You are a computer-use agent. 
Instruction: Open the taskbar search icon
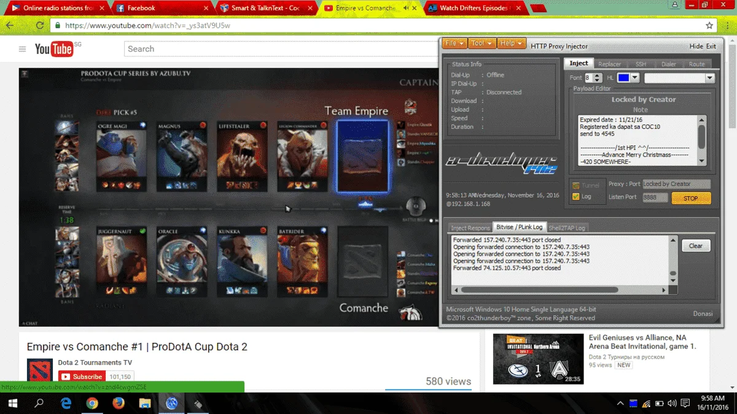tap(39, 403)
